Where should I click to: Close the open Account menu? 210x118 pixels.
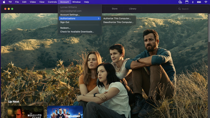[64, 2]
